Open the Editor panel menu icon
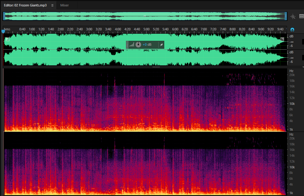The height and width of the screenshot is (196, 304). [x=52, y=6]
